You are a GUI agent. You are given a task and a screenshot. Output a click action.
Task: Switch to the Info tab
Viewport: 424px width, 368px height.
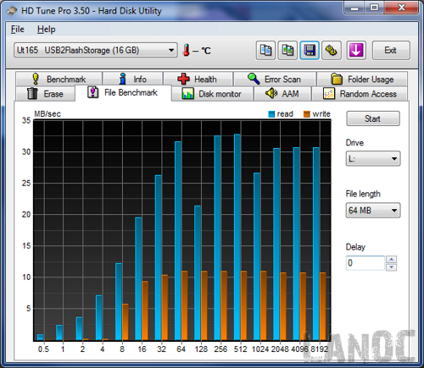(x=133, y=79)
